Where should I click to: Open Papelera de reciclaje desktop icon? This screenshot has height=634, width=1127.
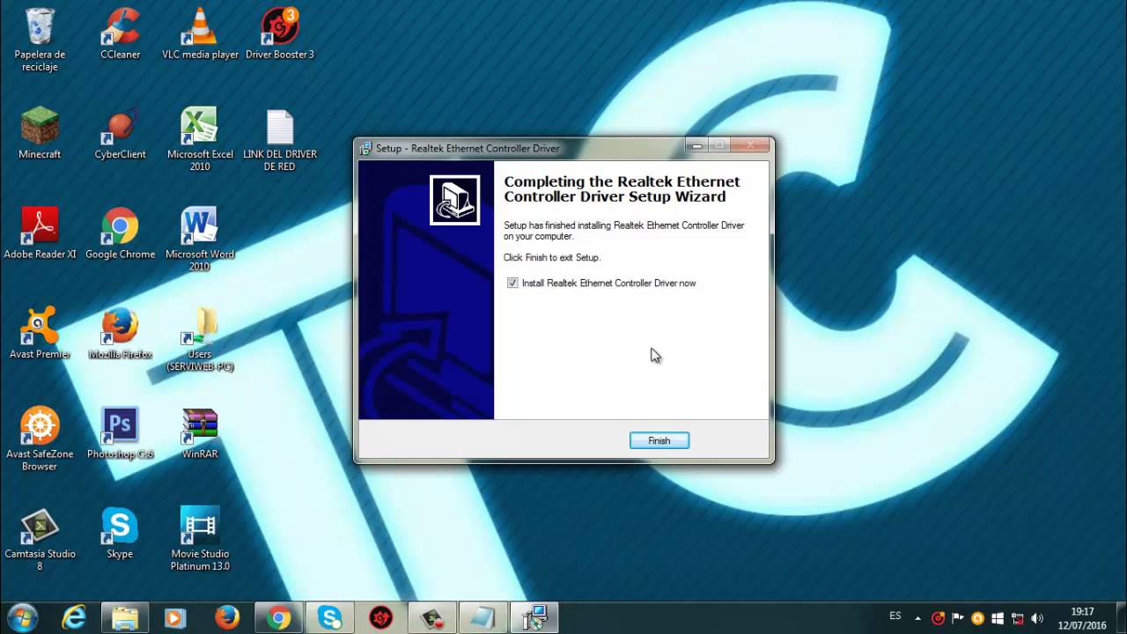point(40,41)
